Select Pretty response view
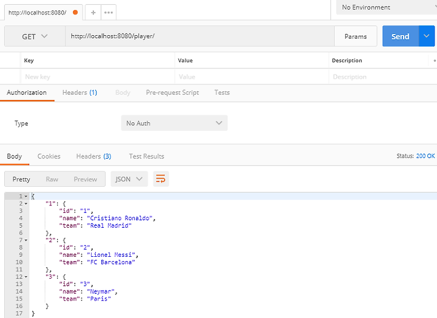Viewport: 437px width, 318px height. (21, 179)
